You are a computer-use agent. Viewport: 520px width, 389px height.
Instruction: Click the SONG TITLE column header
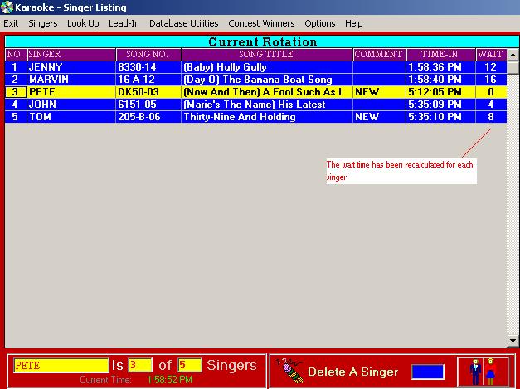point(266,55)
